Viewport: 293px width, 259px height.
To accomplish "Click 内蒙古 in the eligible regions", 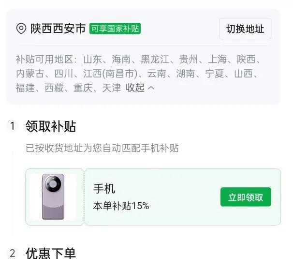I will click(x=30, y=74).
